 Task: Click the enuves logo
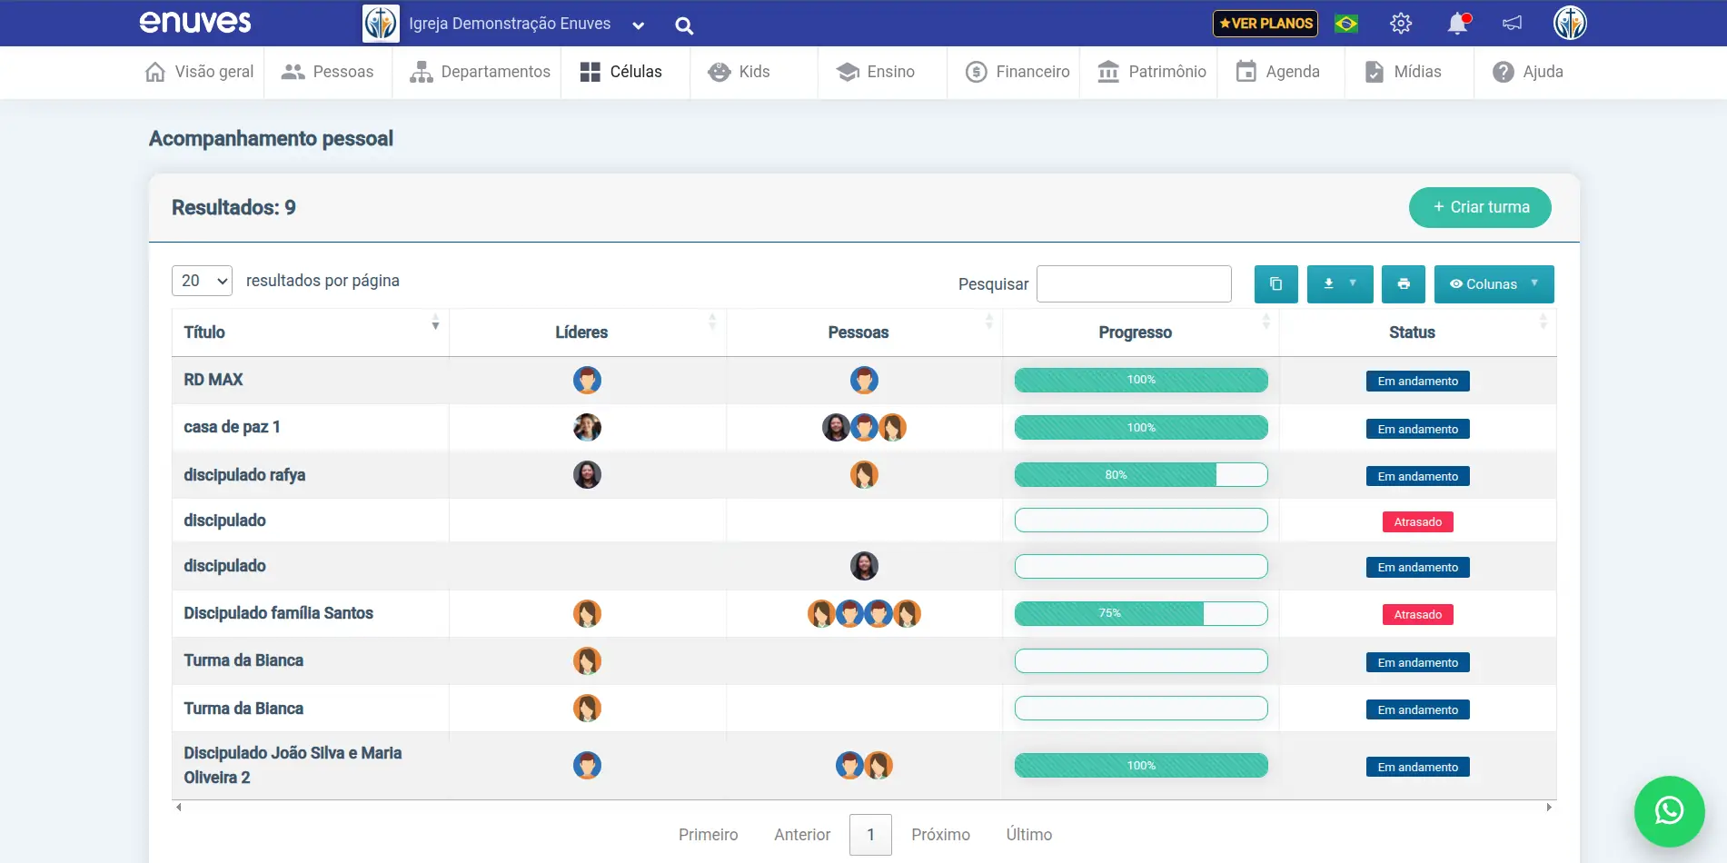(x=195, y=22)
